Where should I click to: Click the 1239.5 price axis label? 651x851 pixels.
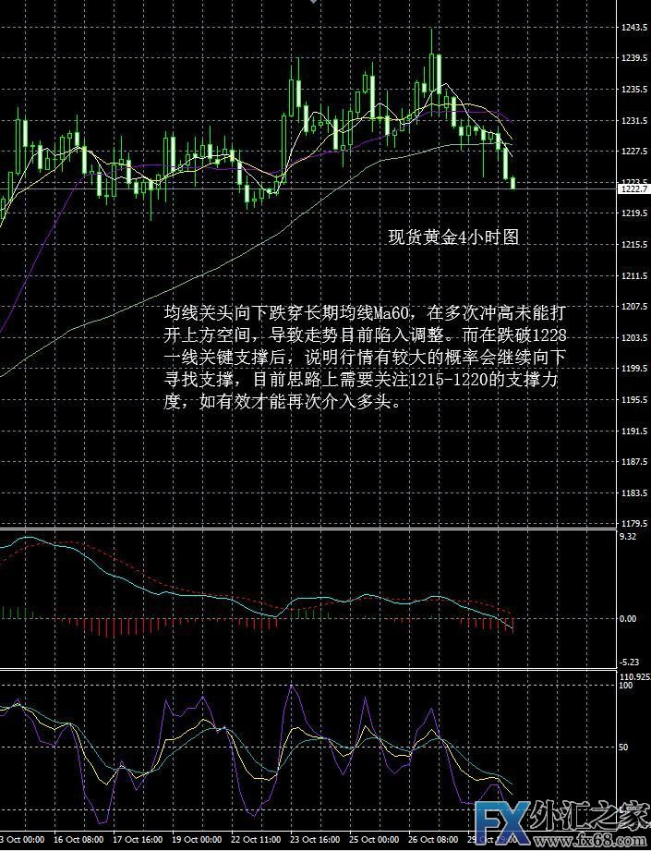[634, 57]
